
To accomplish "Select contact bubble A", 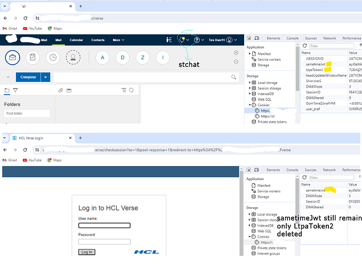I will [x=102, y=57].
